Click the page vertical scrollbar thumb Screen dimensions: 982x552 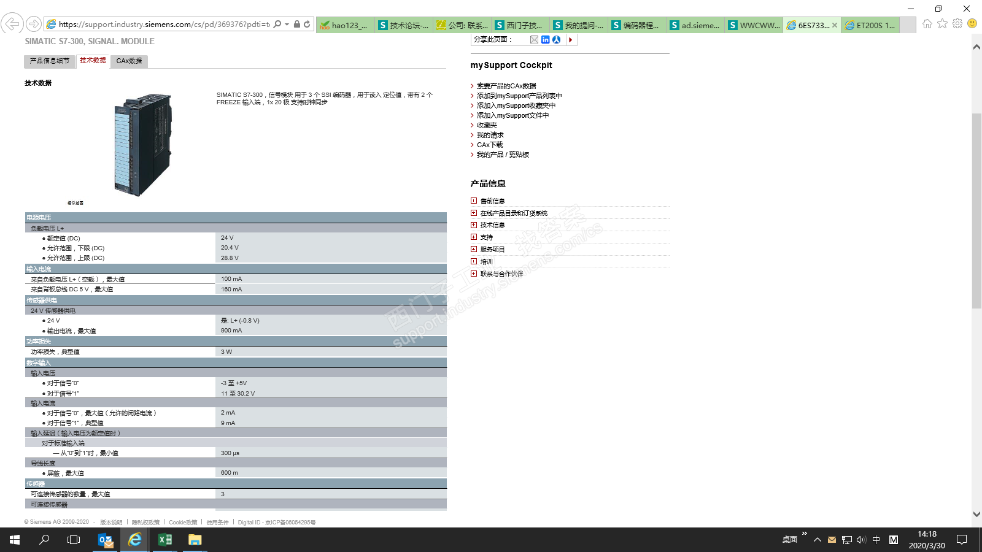976,211
